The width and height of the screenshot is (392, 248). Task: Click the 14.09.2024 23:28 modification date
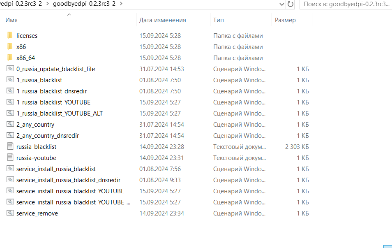(161, 147)
